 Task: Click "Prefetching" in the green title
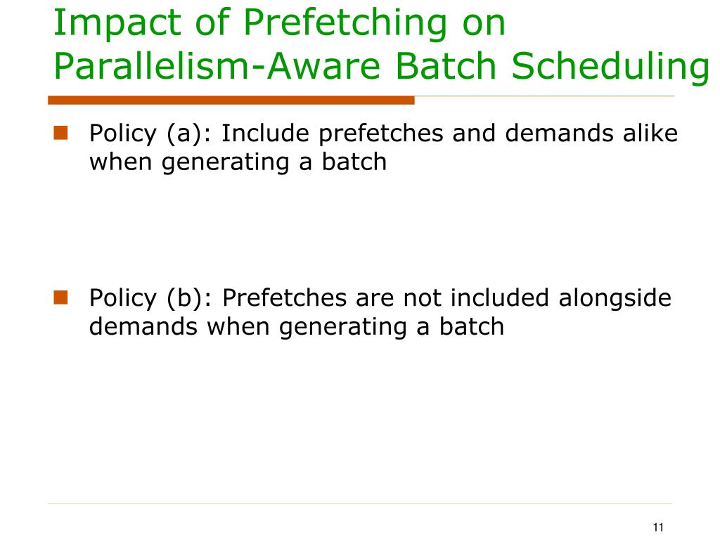click(345, 23)
